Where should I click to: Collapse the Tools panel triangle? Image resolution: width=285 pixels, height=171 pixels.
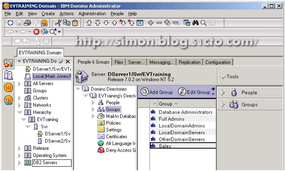pos(223,77)
